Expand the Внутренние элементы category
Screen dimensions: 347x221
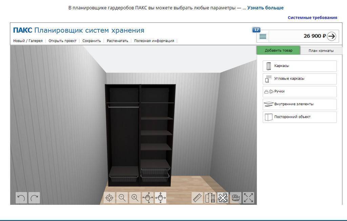[300, 104]
